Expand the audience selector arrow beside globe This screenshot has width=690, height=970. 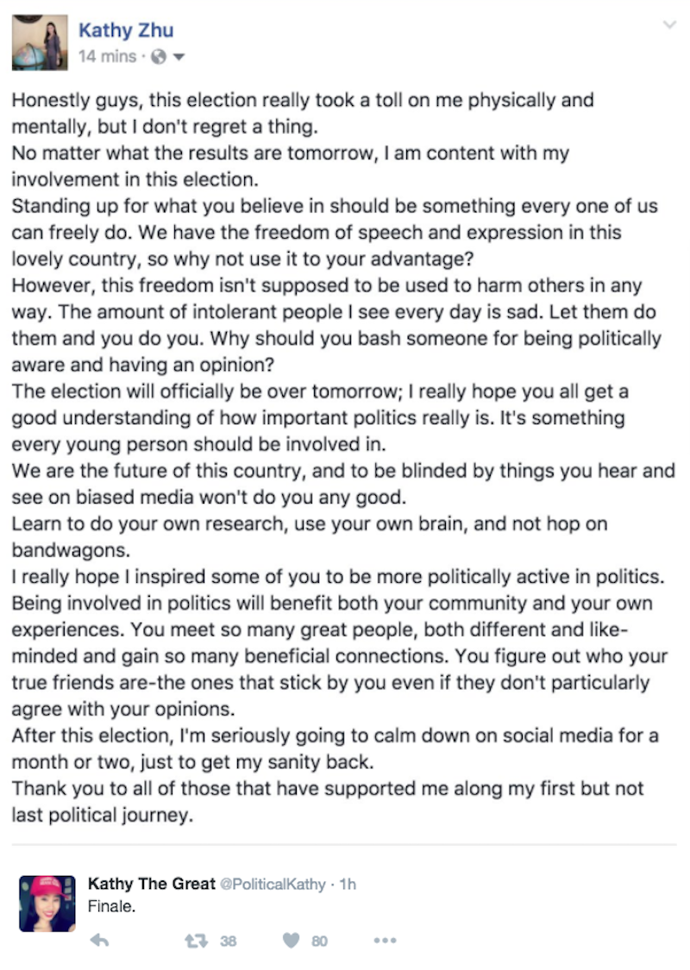[179, 58]
